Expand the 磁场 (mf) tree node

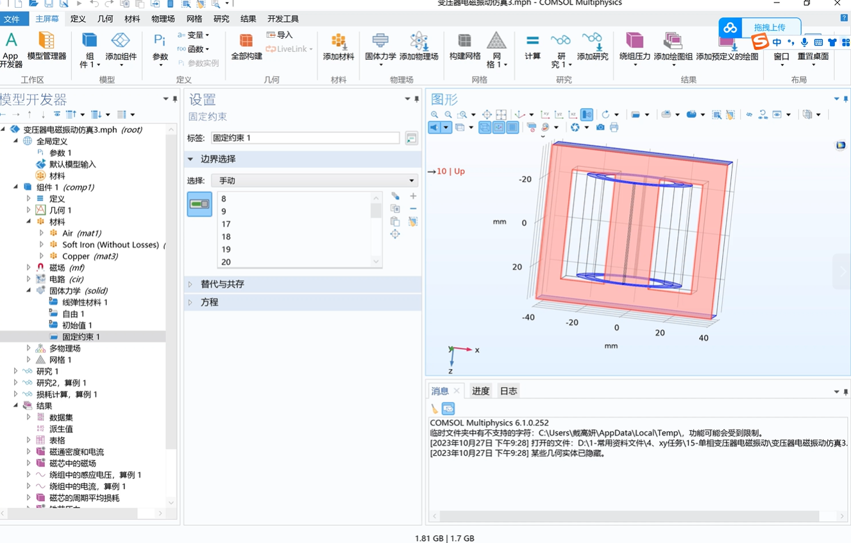tap(29, 268)
